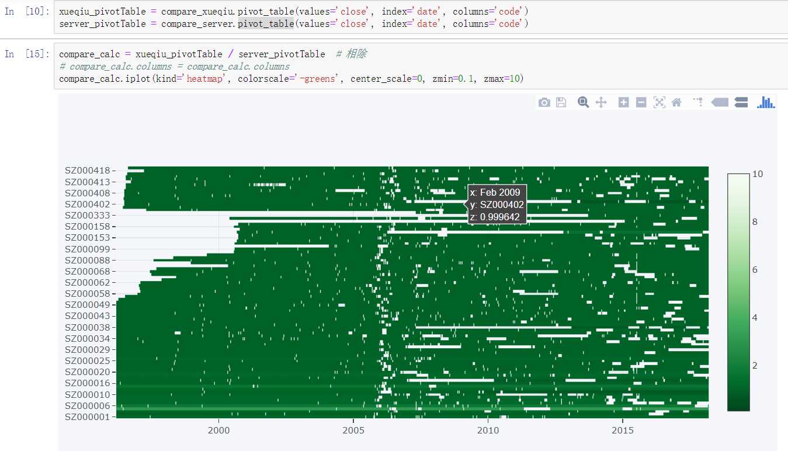Zoom out with the minus icon
This screenshot has width=788, height=451.
[641, 102]
